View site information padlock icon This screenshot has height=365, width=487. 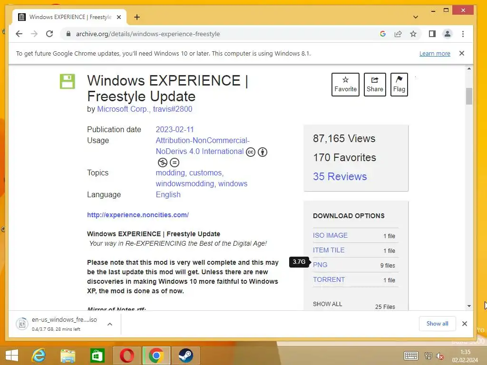click(68, 34)
